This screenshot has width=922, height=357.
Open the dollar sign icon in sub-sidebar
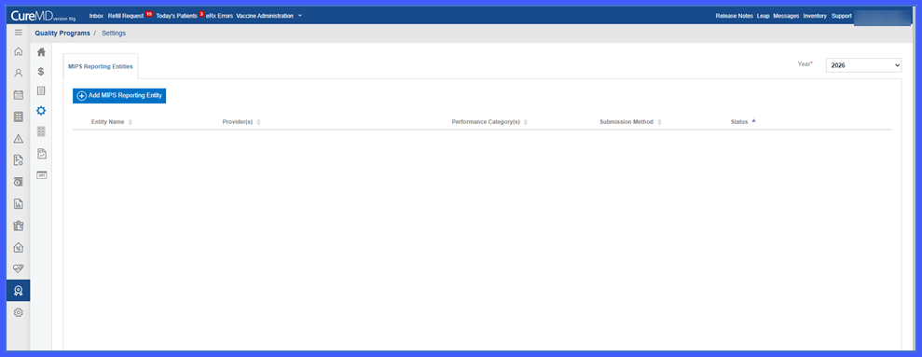(x=41, y=72)
